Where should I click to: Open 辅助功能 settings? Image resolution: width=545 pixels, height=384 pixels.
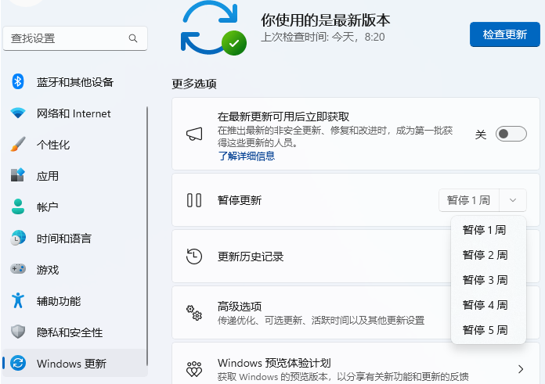click(x=75, y=300)
